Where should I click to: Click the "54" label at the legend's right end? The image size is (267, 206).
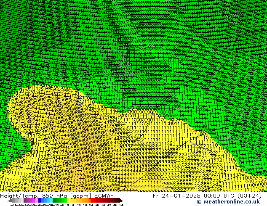[121, 205]
